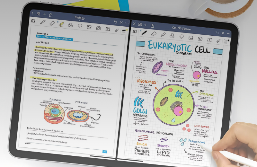Viewport: 257px width, 167px height.
Task: Select the pen tool in the Biology toolbar
Action: 42,22
